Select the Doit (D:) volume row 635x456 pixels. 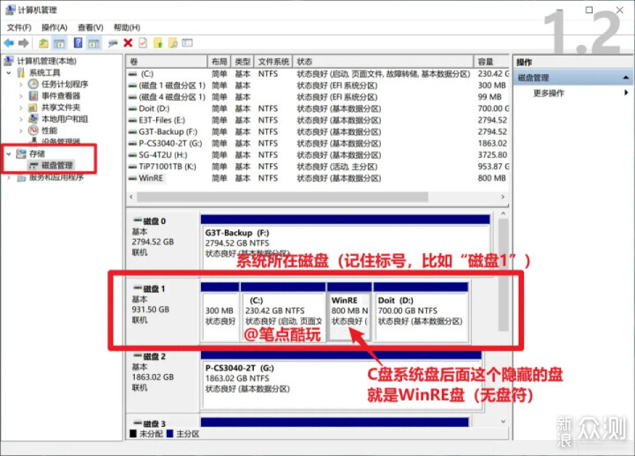(x=317, y=108)
